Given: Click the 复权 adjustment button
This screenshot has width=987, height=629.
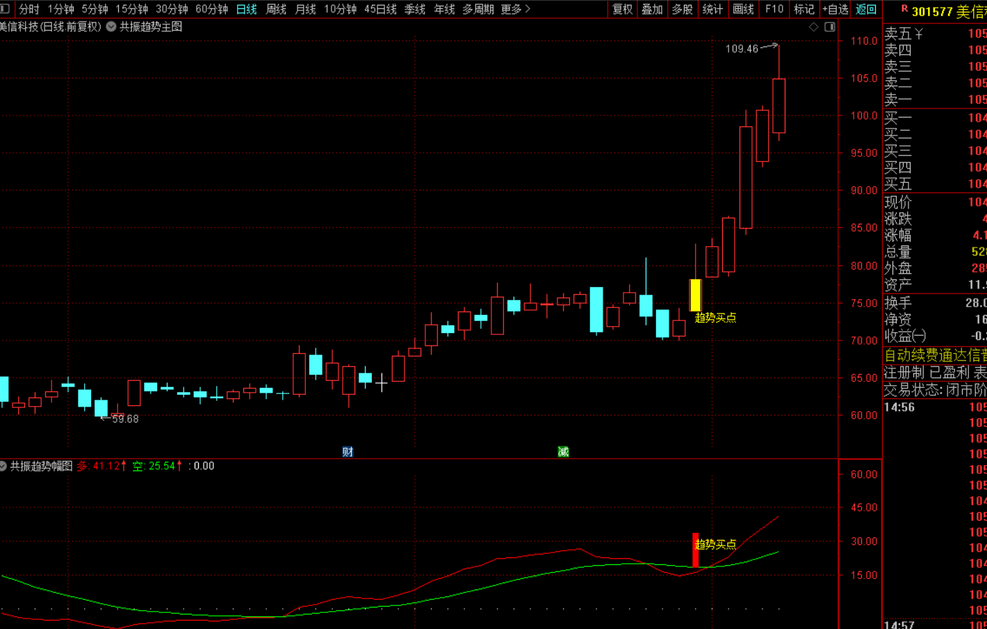Looking at the screenshot, I should click(x=622, y=9).
